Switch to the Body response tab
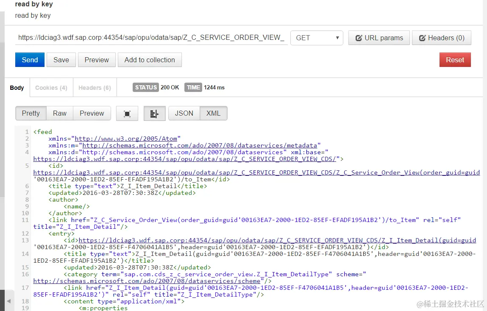The image size is (487, 311). (x=17, y=88)
